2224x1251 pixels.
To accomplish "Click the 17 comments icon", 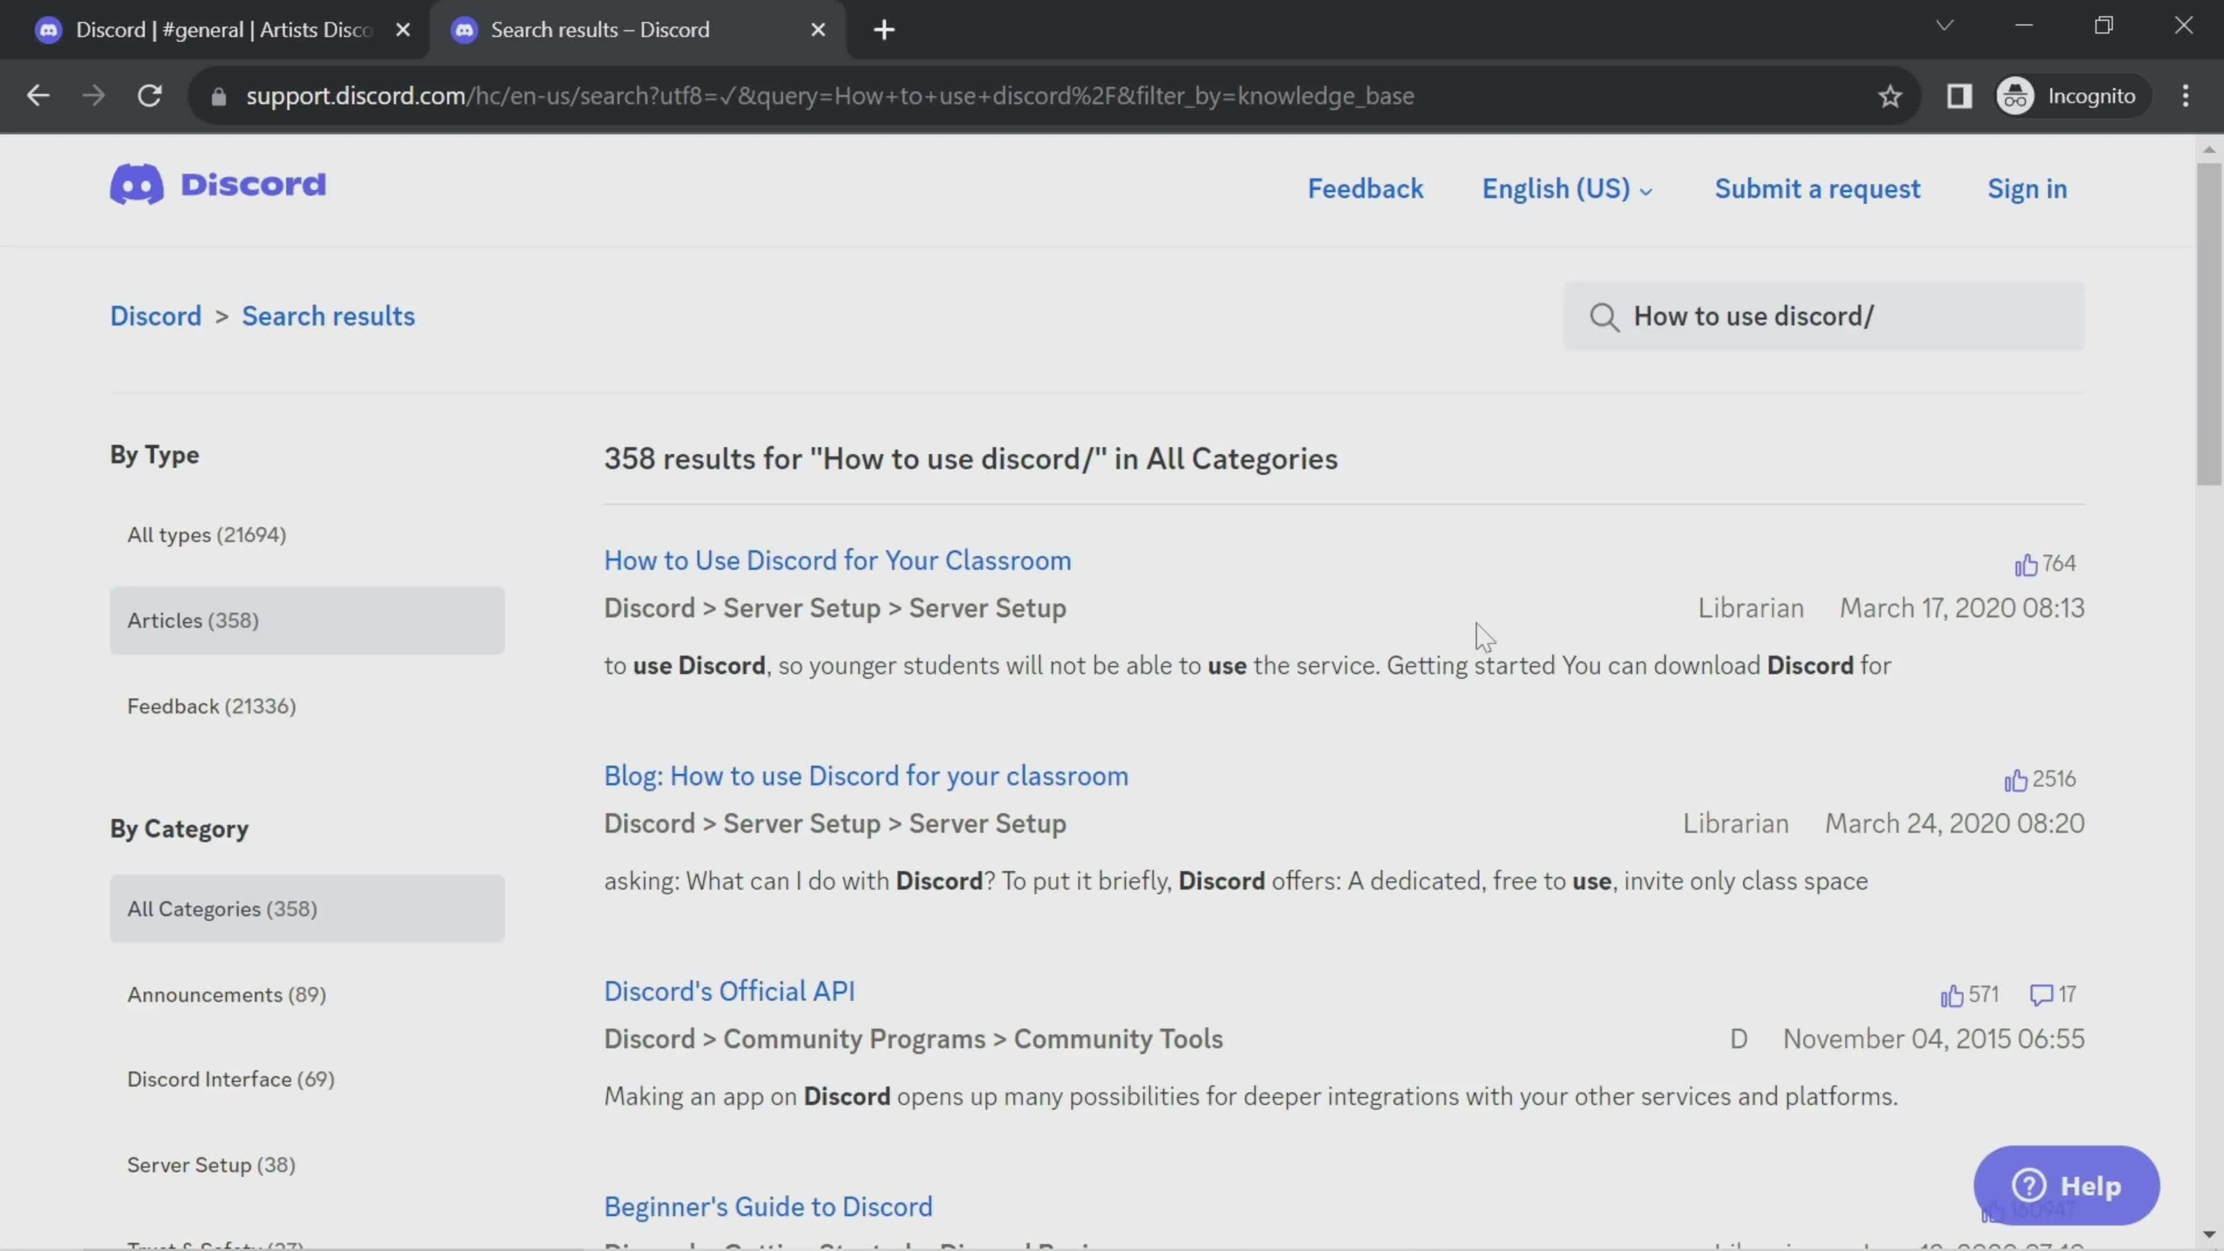I will pyautogui.click(x=2041, y=994).
